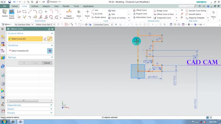Open the Reuse Library books icon
Image resolution: width=221 pixels, height=124 pixels.
tap(3, 57)
